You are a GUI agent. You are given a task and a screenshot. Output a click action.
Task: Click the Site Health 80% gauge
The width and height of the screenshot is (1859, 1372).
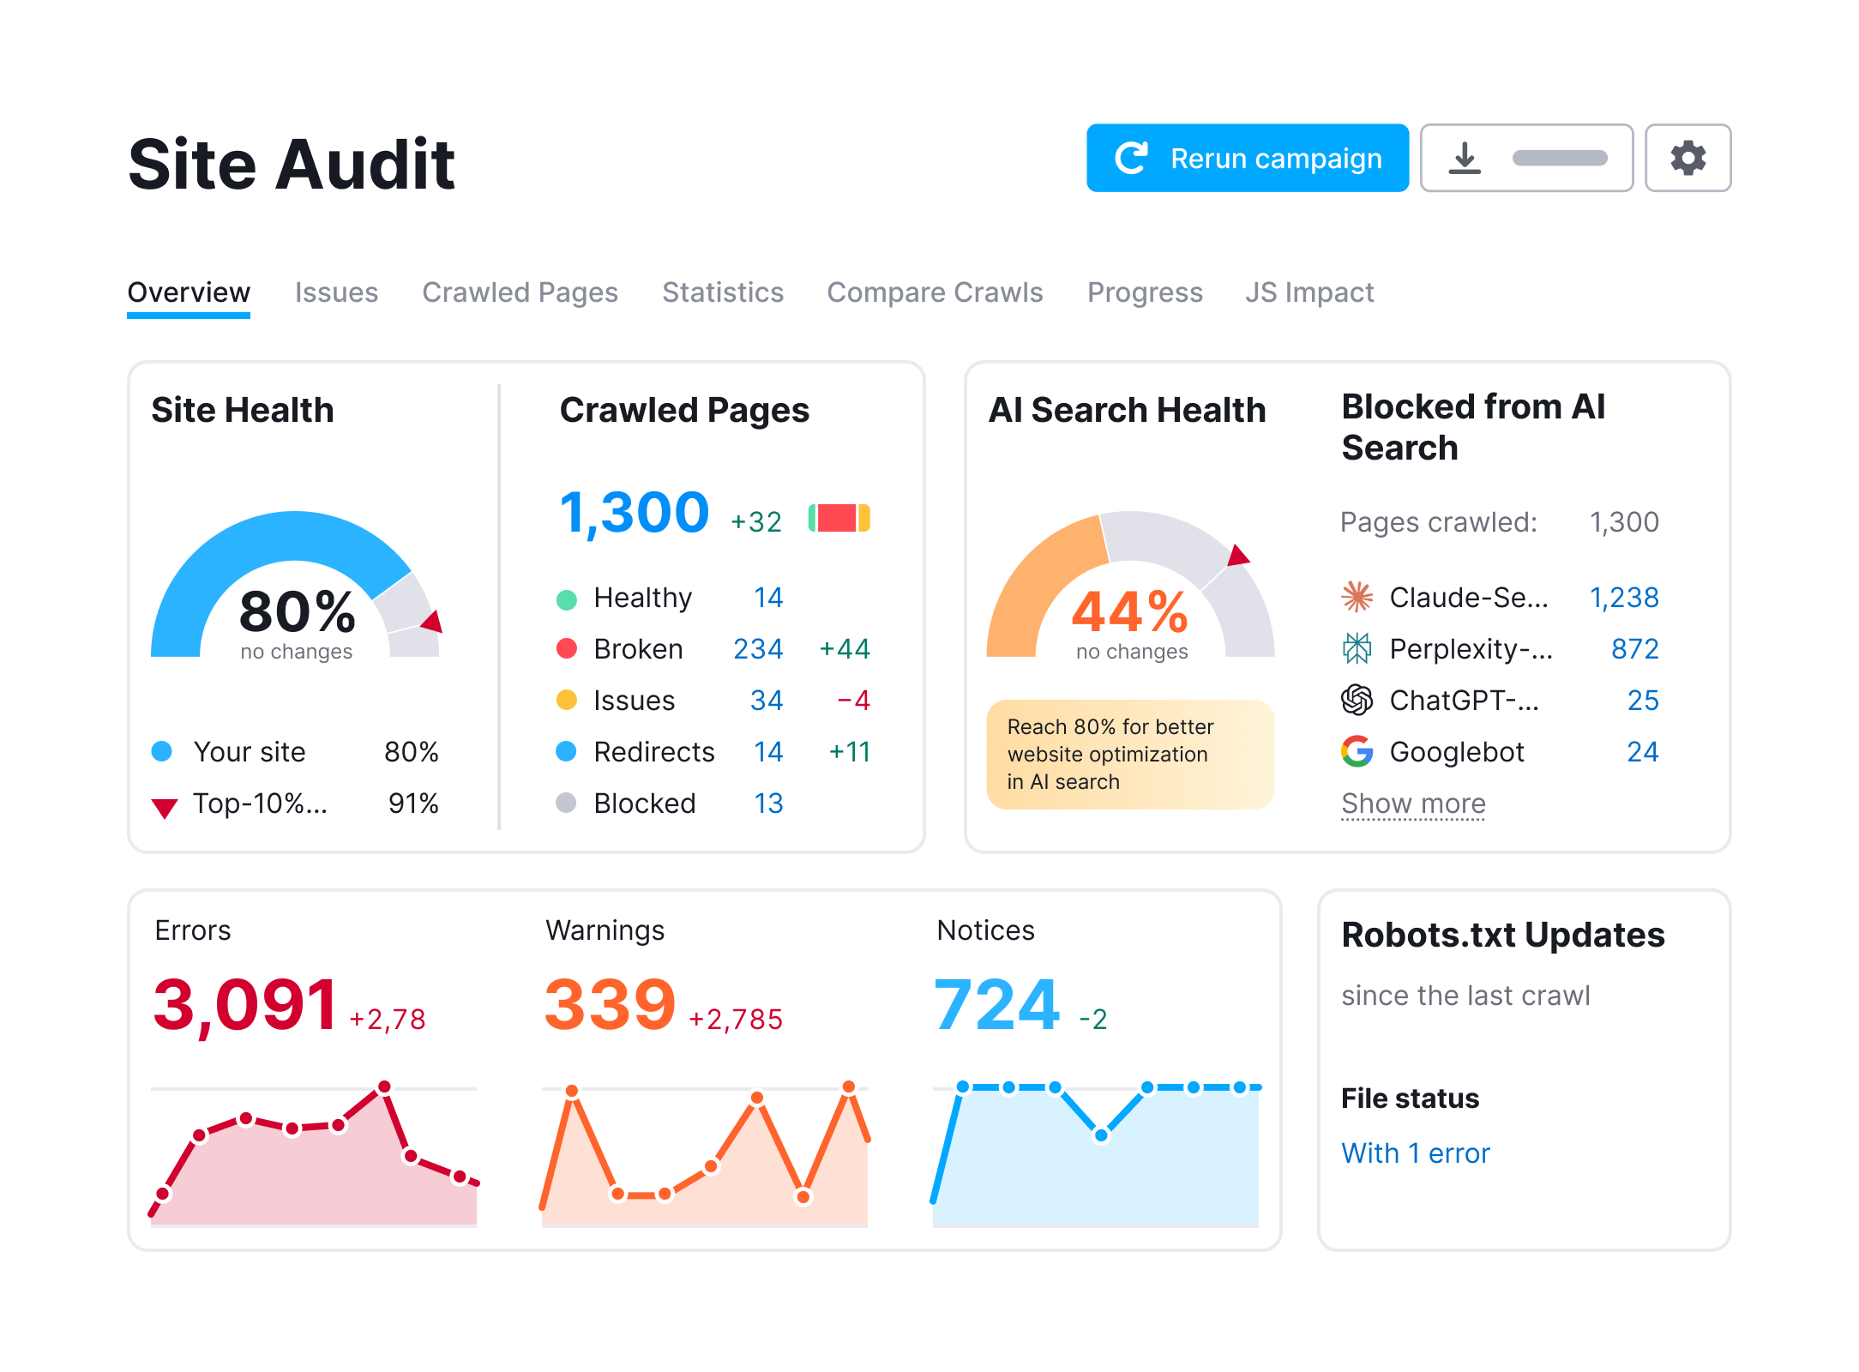pos(295,592)
